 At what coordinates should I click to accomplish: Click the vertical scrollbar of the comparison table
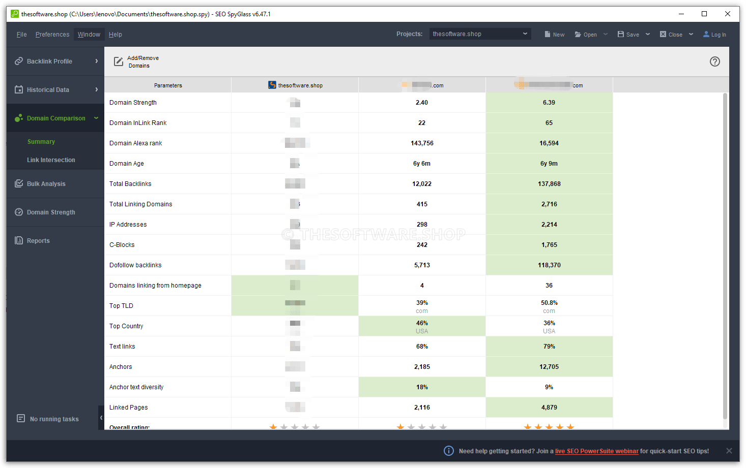click(x=725, y=256)
